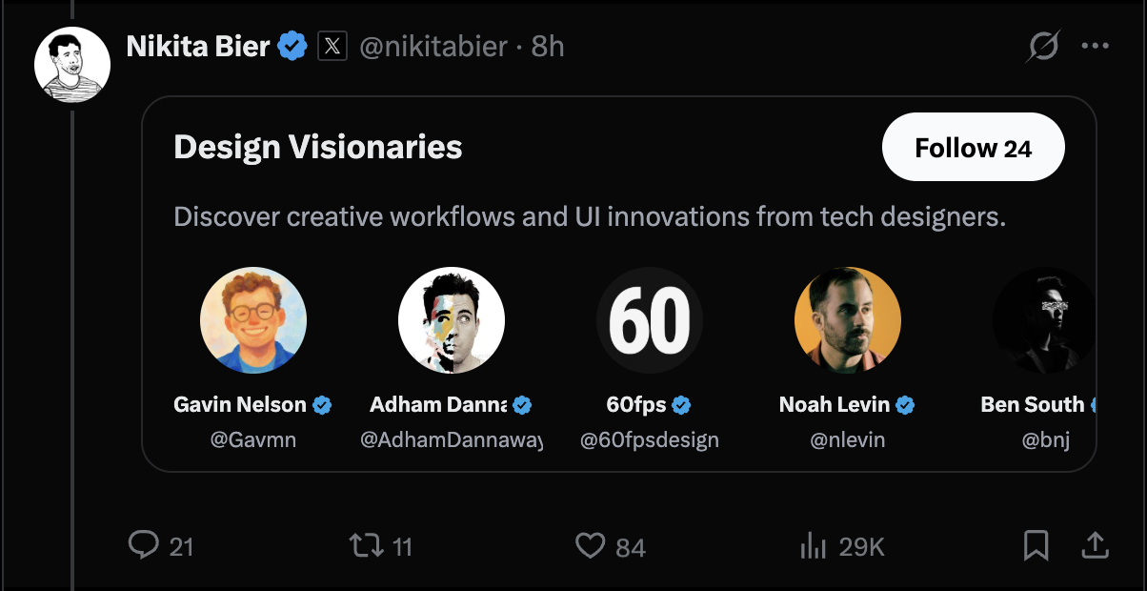
Task: Like the post with heart icon
Action: (x=591, y=545)
